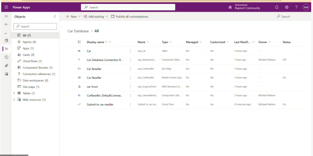Expand the Web resources tree node
This screenshot has width=313, height=156.
[14, 100]
